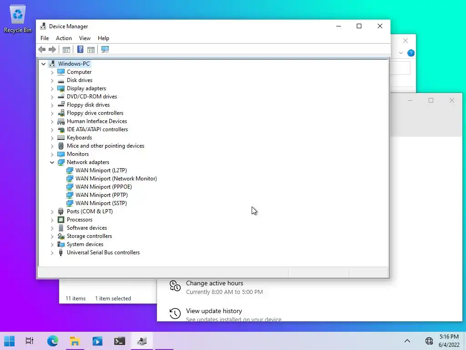Click the Human Interface Devices category icon

point(61,121)
